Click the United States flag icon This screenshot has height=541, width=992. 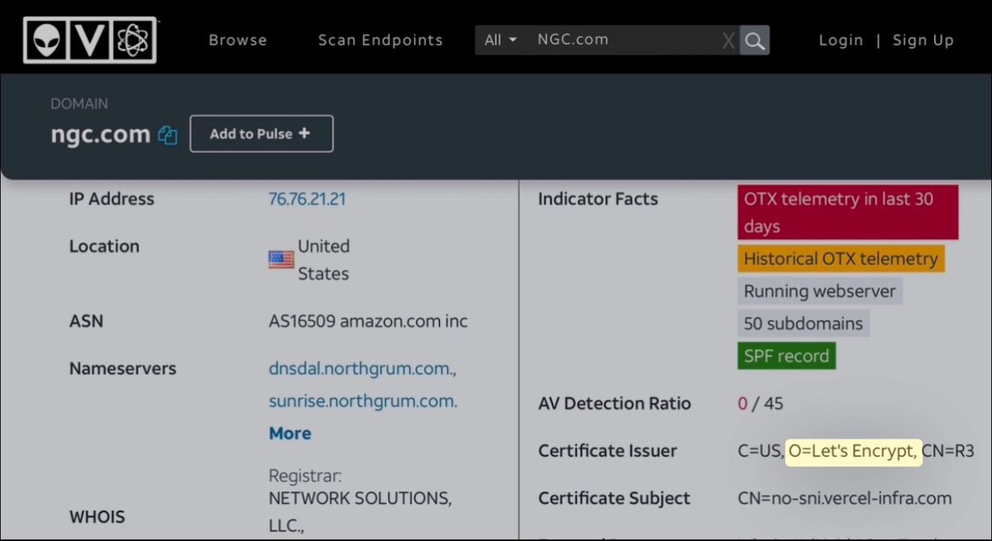[281, 260]
